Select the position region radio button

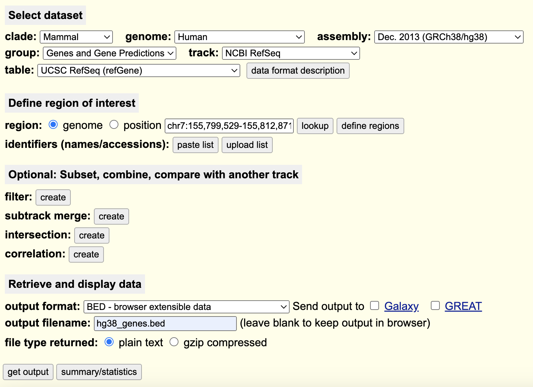(x=114, y=125)
